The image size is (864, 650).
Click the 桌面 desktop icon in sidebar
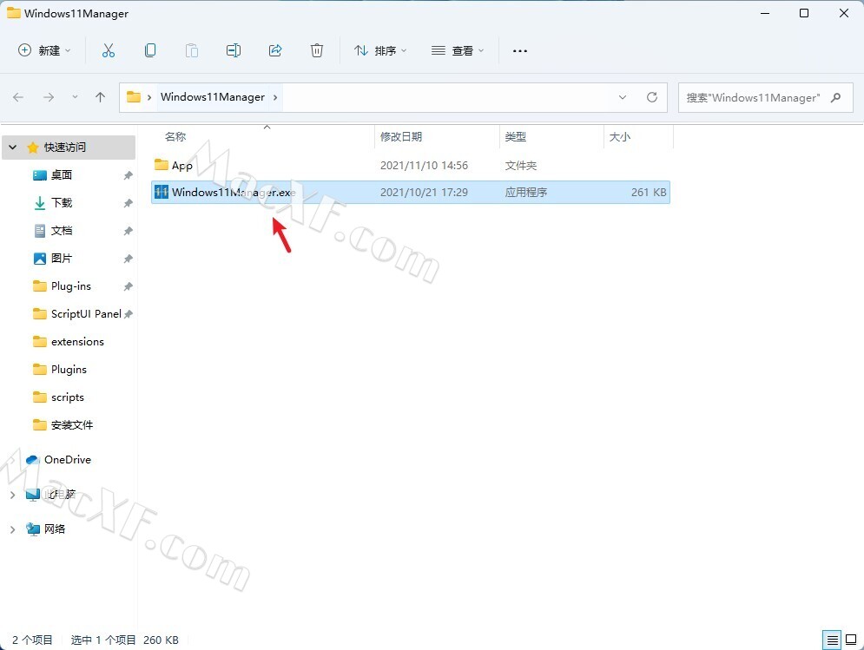pos(40,175)
